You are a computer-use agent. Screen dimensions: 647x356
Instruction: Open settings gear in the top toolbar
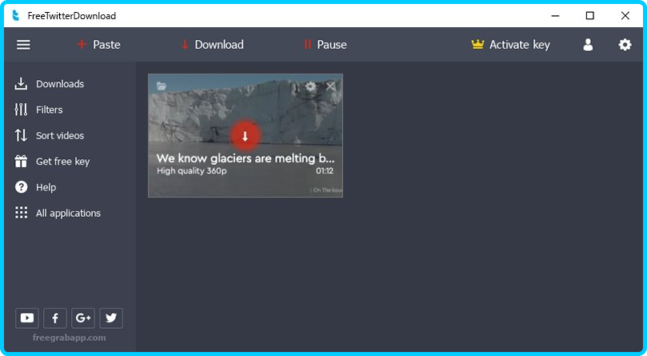pos(625,45)
